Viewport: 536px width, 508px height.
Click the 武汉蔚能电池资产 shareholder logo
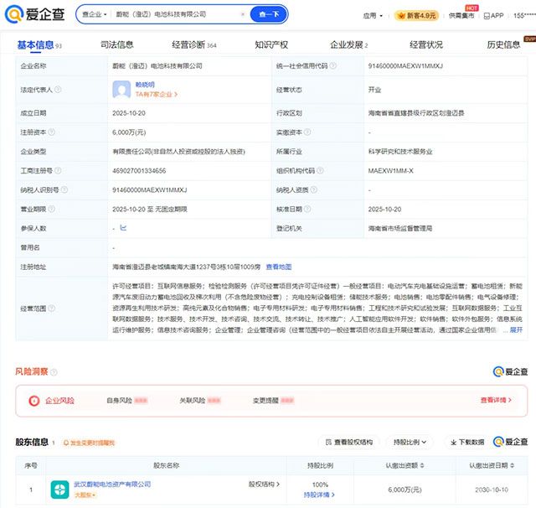(59, 489)
